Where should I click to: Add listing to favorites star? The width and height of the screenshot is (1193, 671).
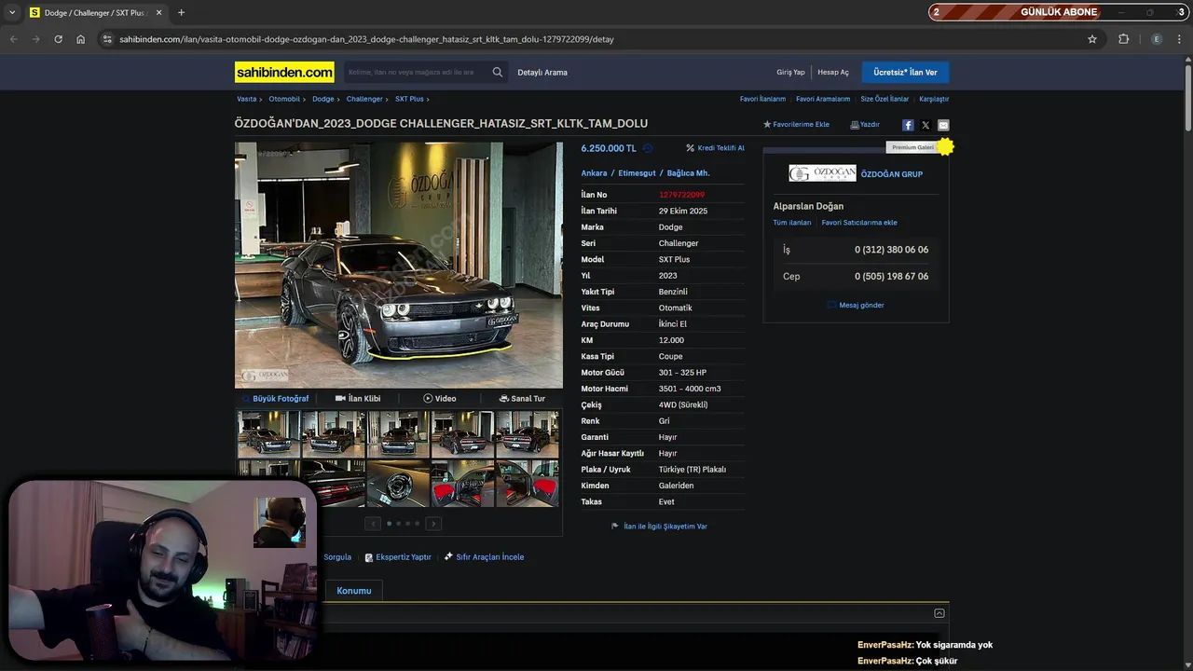tap(767, 124)
